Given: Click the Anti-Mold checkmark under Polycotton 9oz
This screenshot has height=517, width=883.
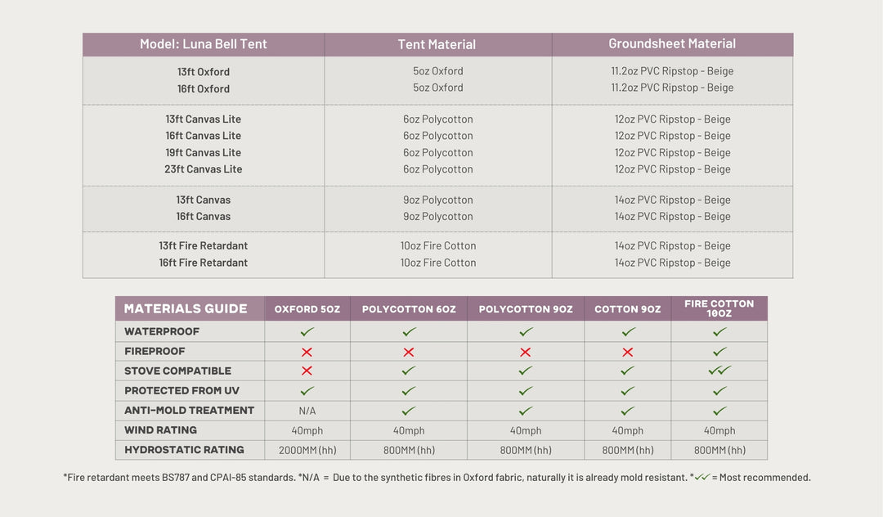Looking at the screenshot, I should click(526, 411).
